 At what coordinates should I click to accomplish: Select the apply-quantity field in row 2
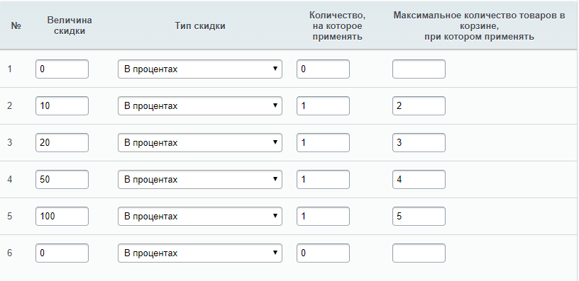[x=323, y=106]
